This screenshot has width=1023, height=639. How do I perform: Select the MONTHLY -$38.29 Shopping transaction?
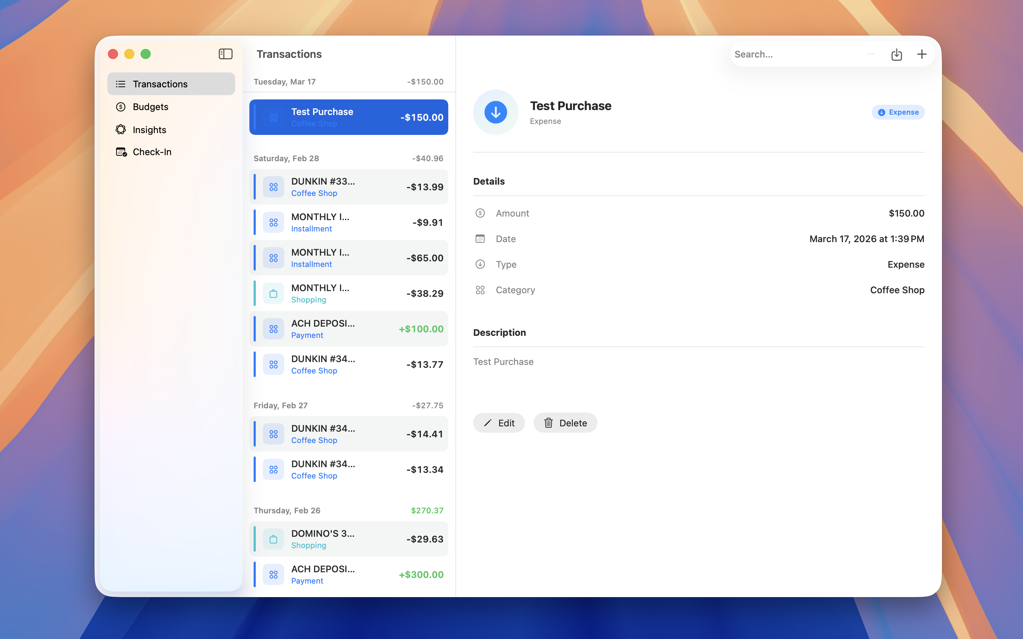pos(348,293)
